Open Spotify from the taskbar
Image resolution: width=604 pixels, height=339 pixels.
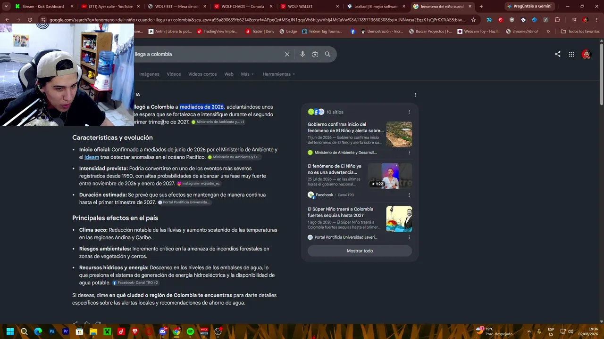pyautogui.click(x=190, y=331)
